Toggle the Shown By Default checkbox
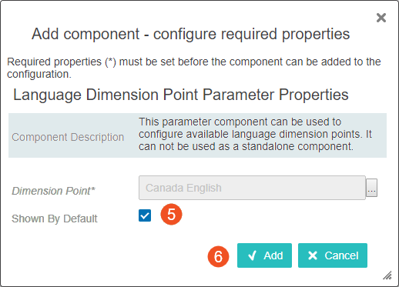Viewport: 399px width, 287px height. point(145,215)
